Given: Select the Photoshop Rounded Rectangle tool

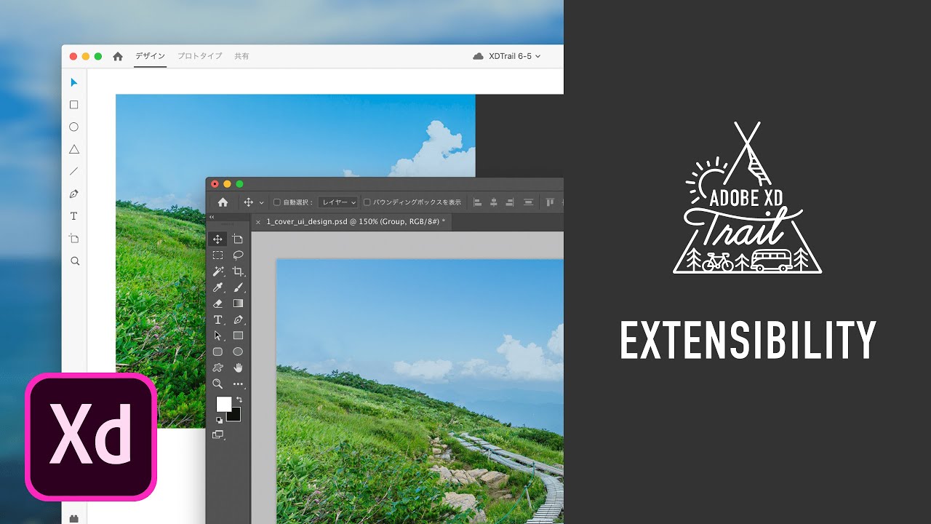Looking at the screenshot, I should [x=217, y=352].
